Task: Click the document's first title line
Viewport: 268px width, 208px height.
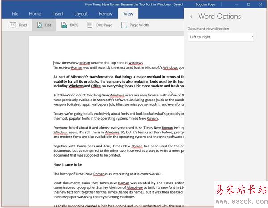Action: [98, 63]
